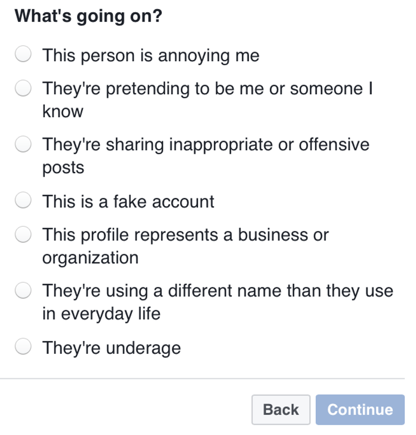Pick the inappropriate or offensive posts radio button
This screenshot has height=435, width=416.
(x=23, y=145)
